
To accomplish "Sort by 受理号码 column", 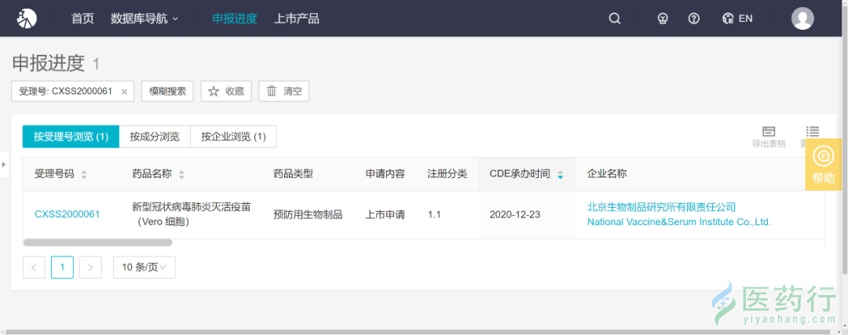I will tap(84, 175).
